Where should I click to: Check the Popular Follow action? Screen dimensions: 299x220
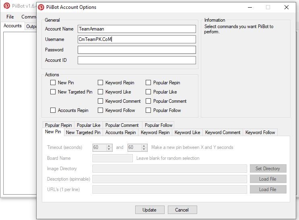[x=148, y=110]
